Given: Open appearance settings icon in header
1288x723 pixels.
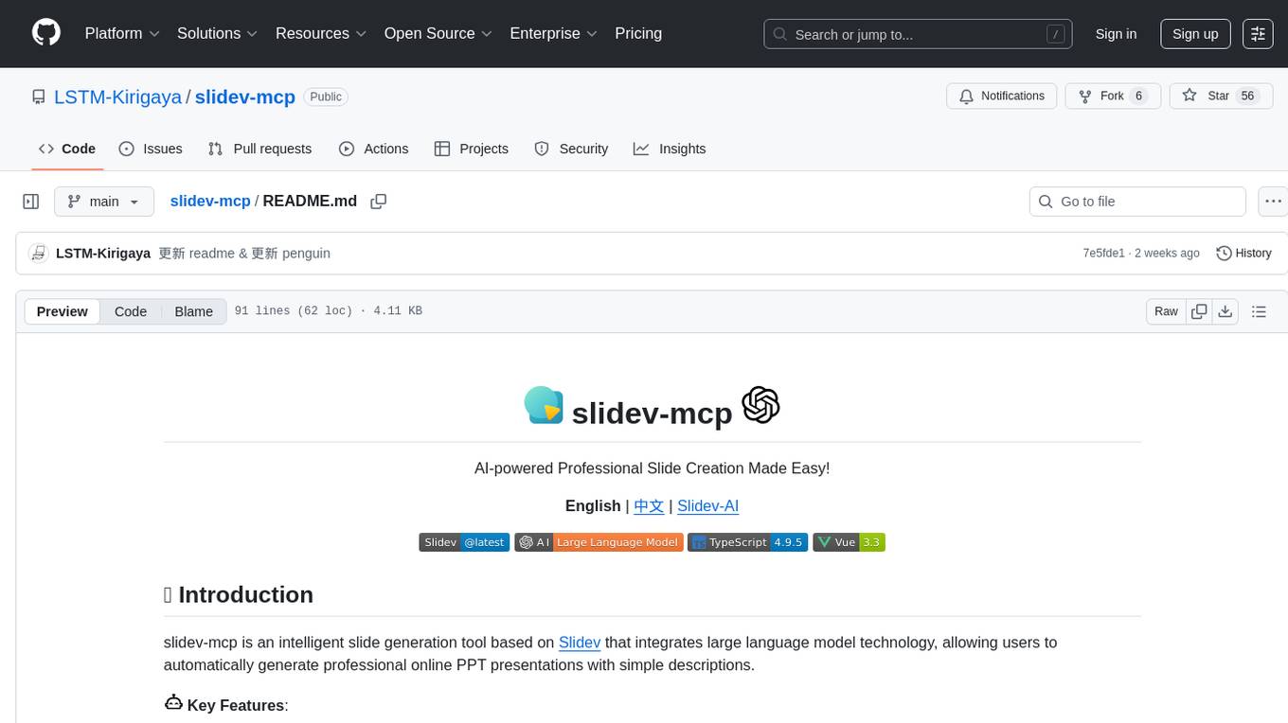Looking at the screenshot, I should coord(1258,34).
